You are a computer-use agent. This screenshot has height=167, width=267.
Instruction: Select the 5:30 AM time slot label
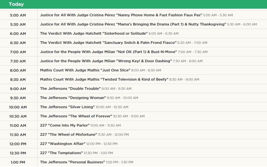(x=18, y=24)
